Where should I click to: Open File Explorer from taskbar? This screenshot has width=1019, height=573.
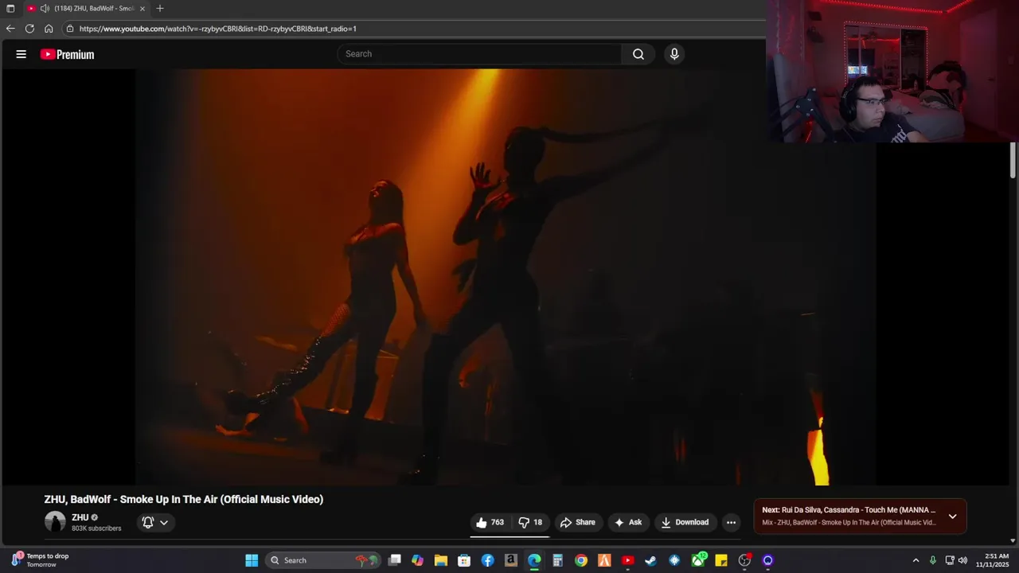pos(441,560)
